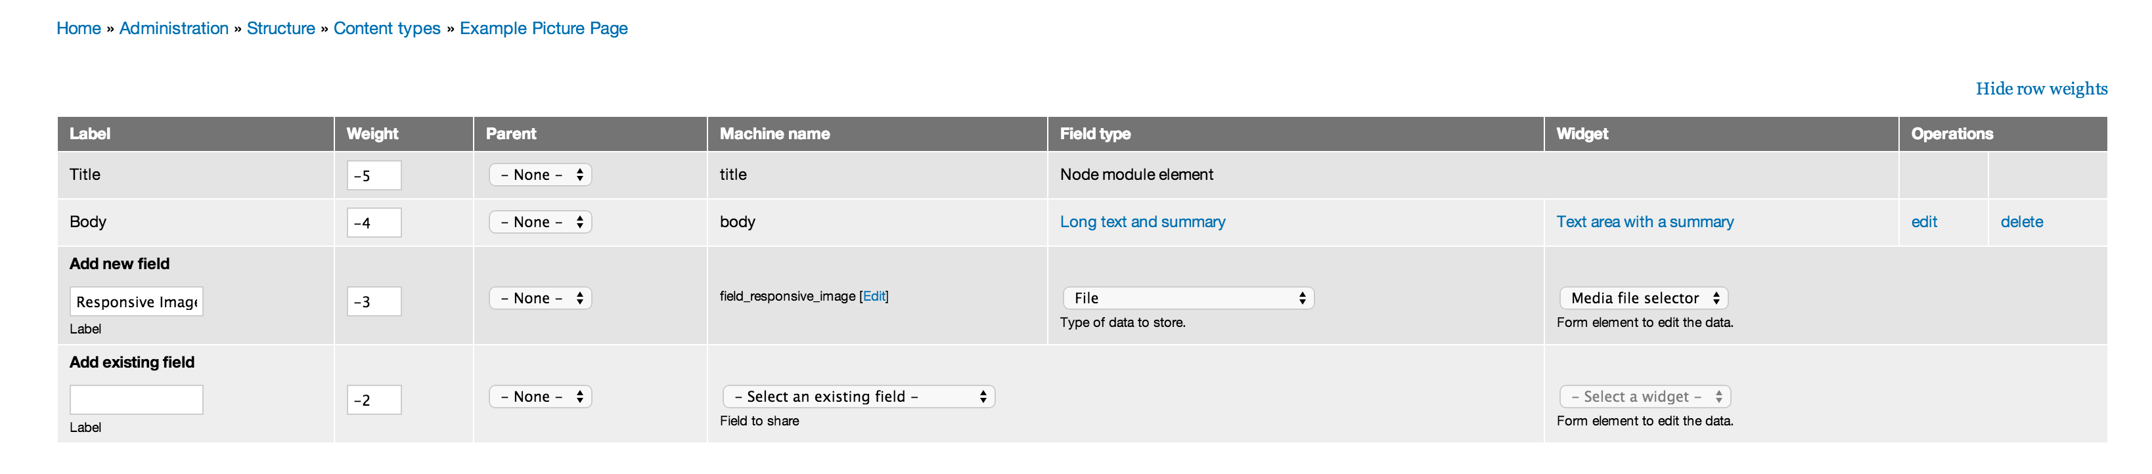Image resolution: width=2152 pixels, height=474 pixels.
Task: Click the Home breadcrumb link
Action: click(x=79, y=28)
